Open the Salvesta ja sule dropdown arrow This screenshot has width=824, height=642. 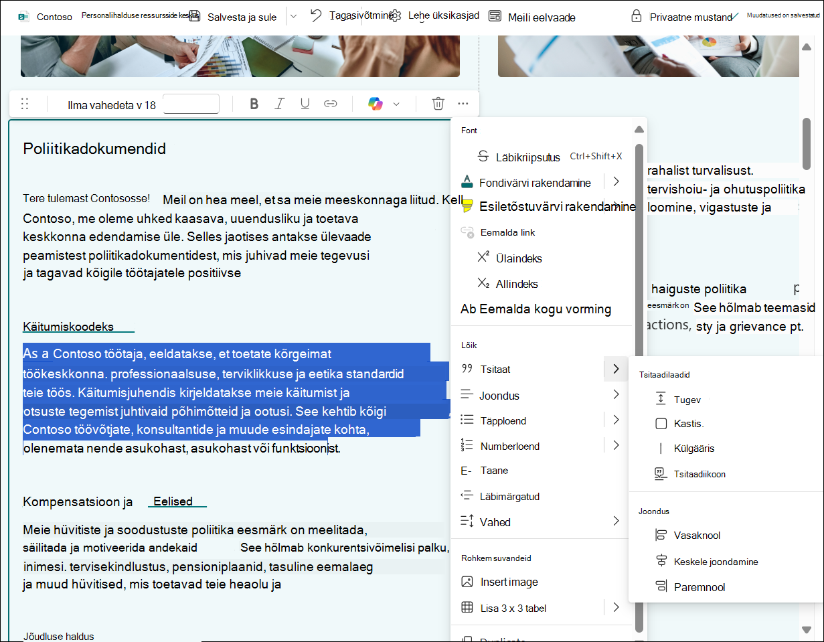click(293, 16)
